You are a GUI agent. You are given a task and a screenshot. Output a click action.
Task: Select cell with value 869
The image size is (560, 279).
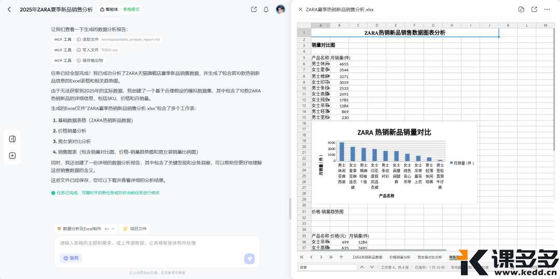pyautogui.click(x=339, y=111)
